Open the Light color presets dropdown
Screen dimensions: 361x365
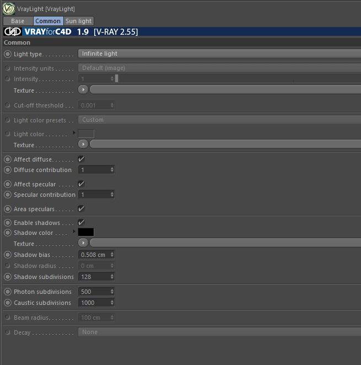(x=219, y=120)
